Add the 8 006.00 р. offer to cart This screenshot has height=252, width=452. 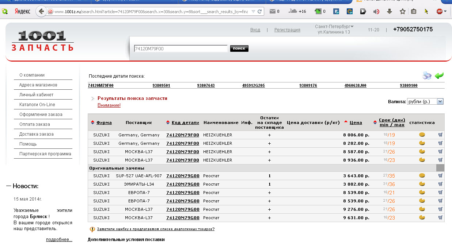tap(440, 135)
